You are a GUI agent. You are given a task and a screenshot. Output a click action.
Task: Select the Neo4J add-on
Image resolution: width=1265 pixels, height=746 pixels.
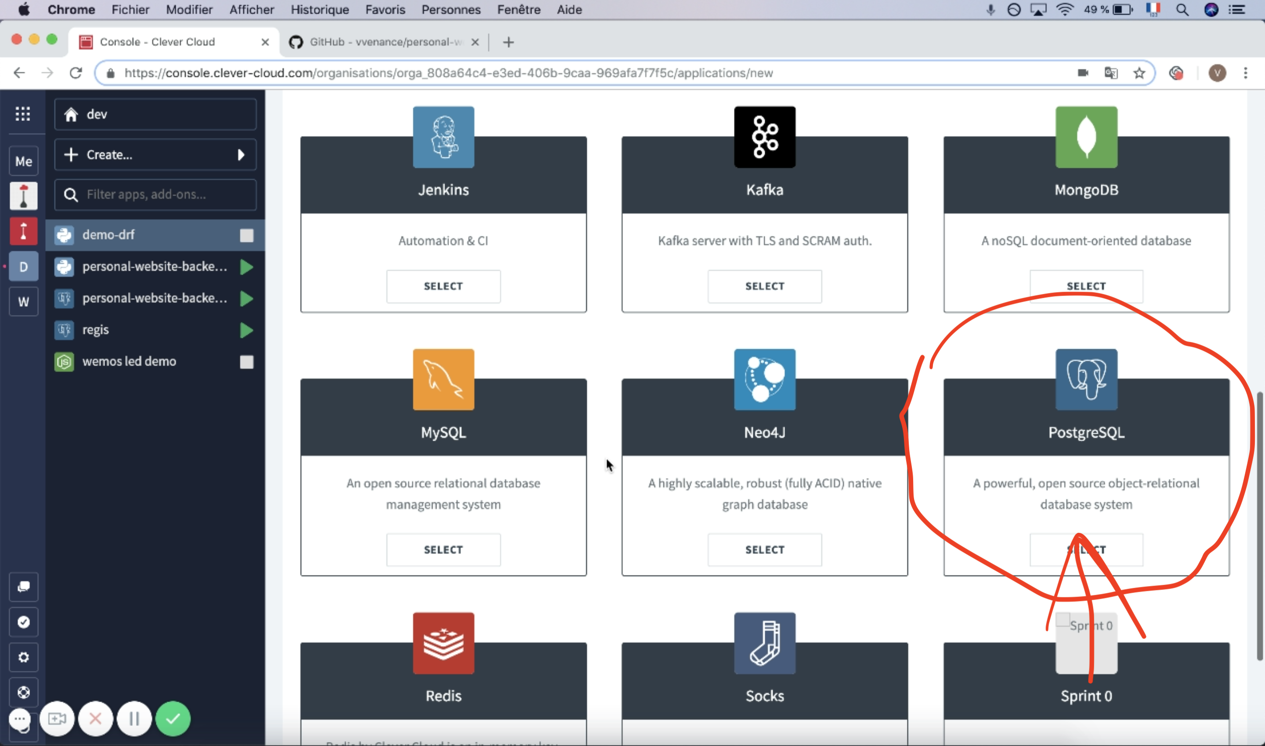click(x=764, y=550)
